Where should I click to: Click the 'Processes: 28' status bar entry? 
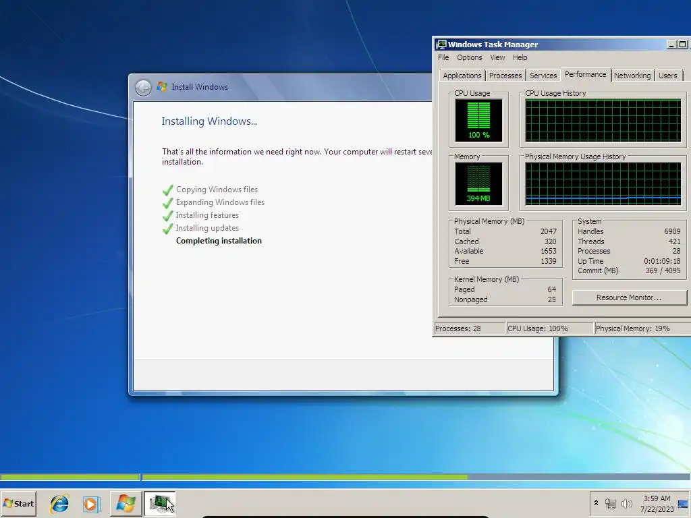(470, 328)
